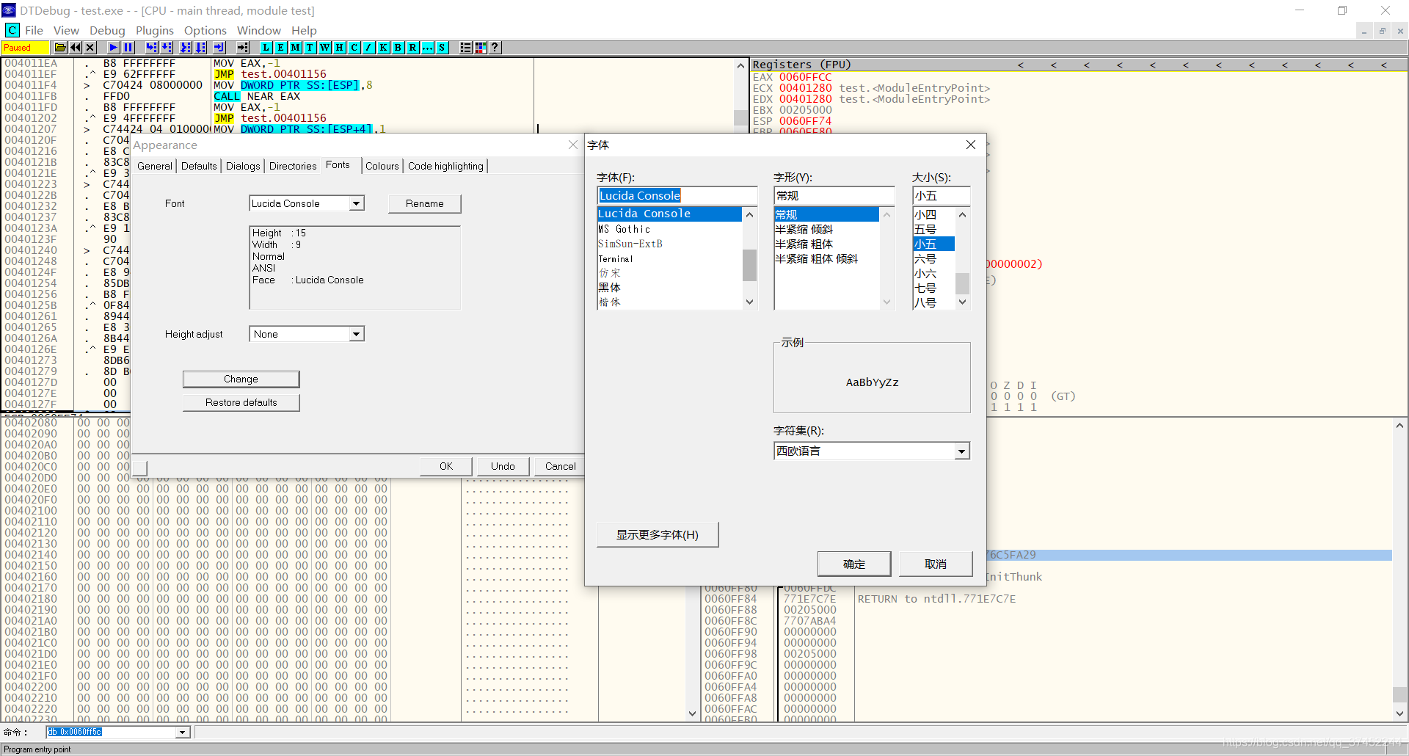Open a file with the folder toolbar icon
This screenshot has height=756, width=1409.
61,48
